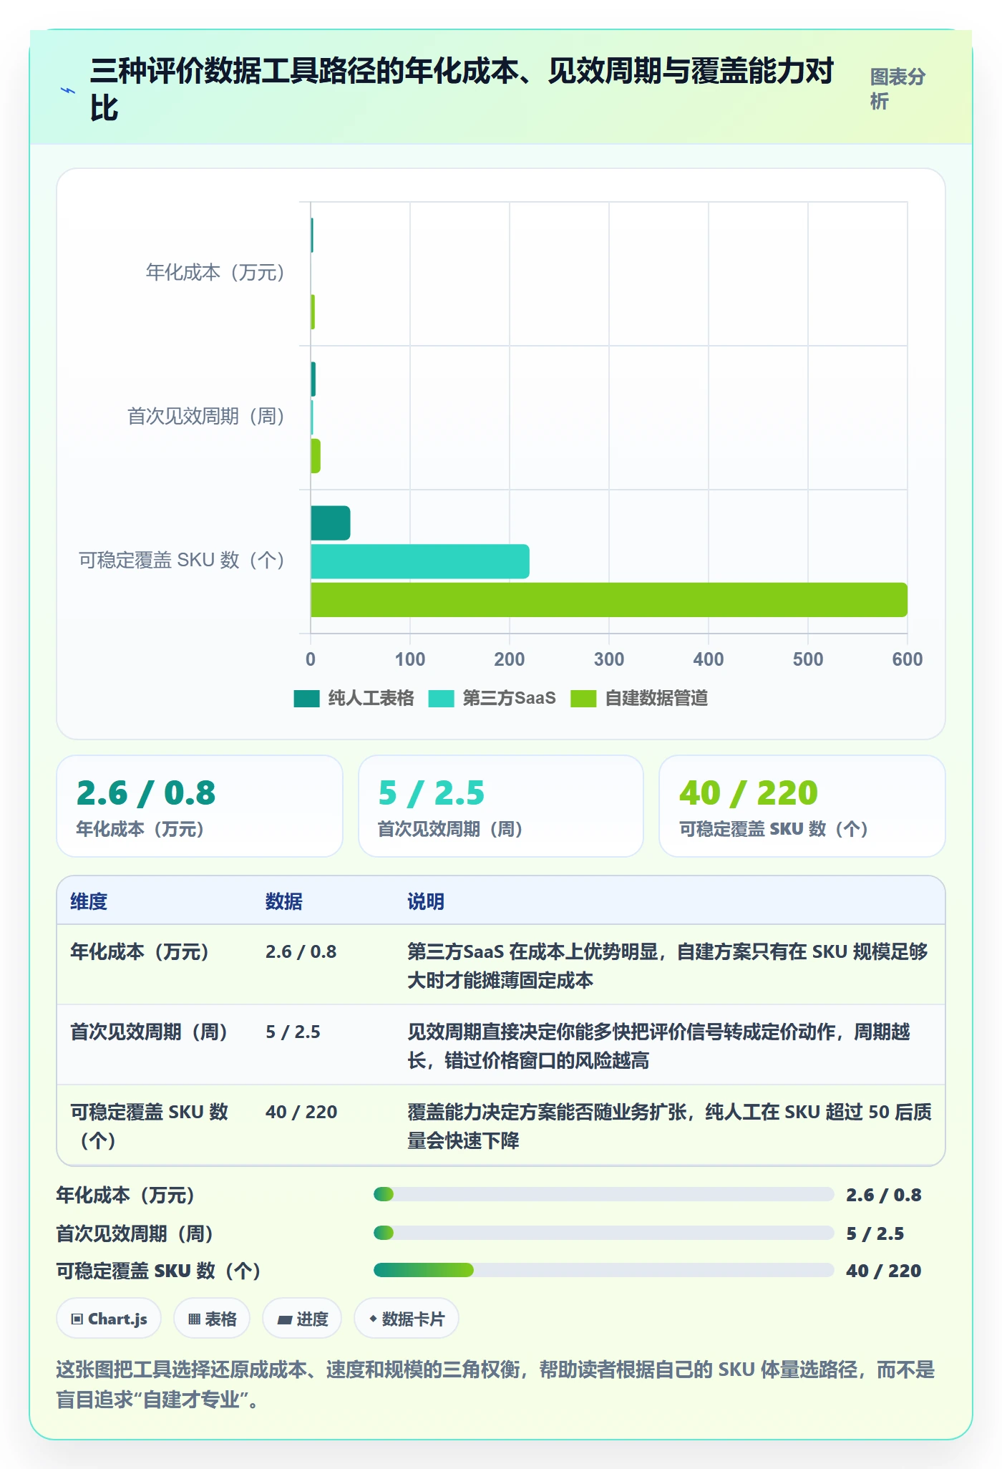Toggle the 纯人工表格 legend swatch
The width and height of the screenshot is (1002, 1469).
point(306,698)
